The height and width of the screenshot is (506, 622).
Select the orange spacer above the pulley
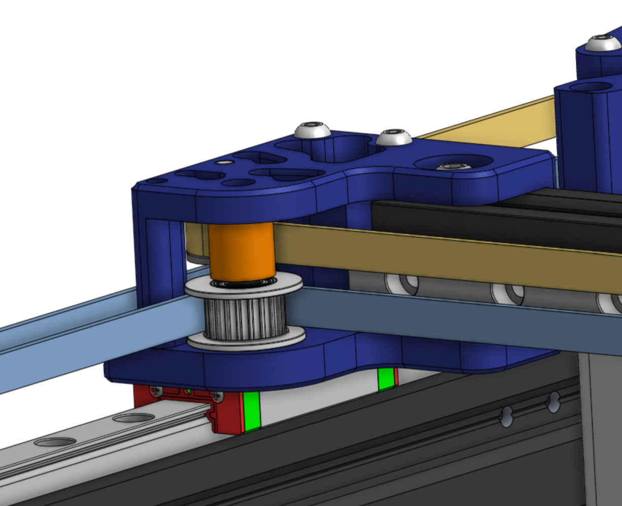pos(242,251)
